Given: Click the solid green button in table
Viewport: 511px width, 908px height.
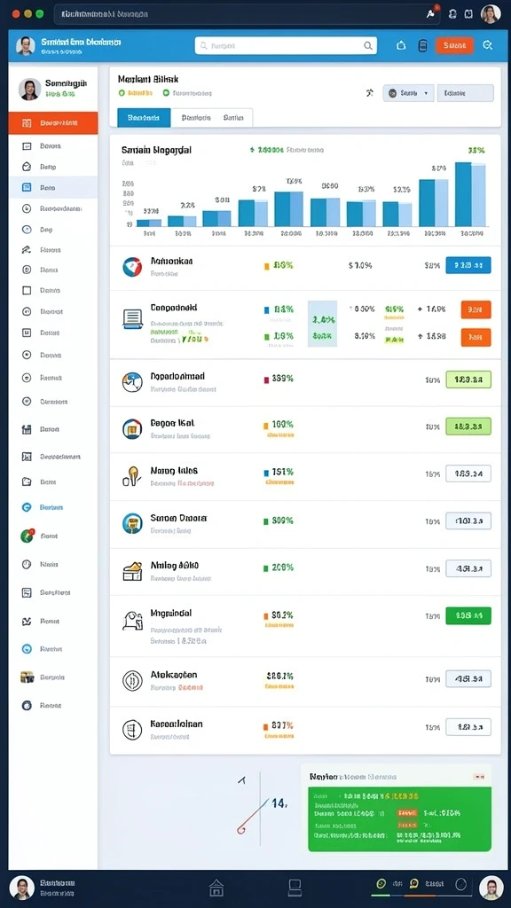Looking at the screenshot, I should 468,615.
